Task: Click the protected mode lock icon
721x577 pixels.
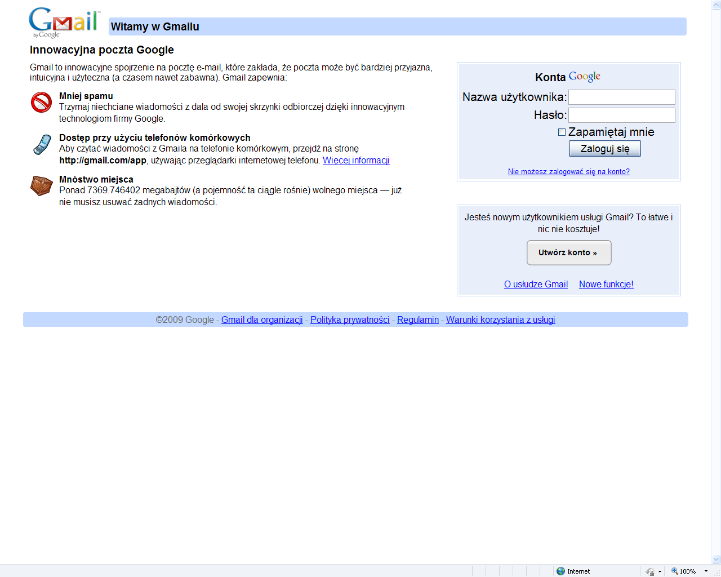Action: pos(650,571)
